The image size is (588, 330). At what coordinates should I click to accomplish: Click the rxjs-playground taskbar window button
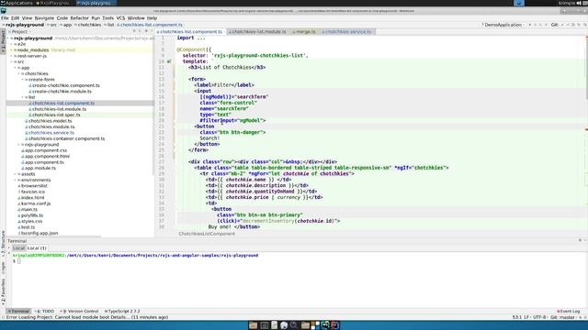click(x=96, y=3)
